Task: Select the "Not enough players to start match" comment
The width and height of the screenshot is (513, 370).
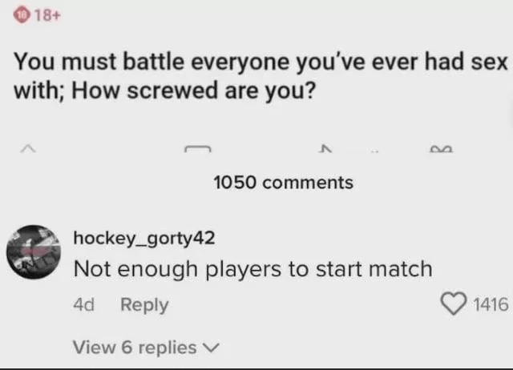Action: point(252,269)
